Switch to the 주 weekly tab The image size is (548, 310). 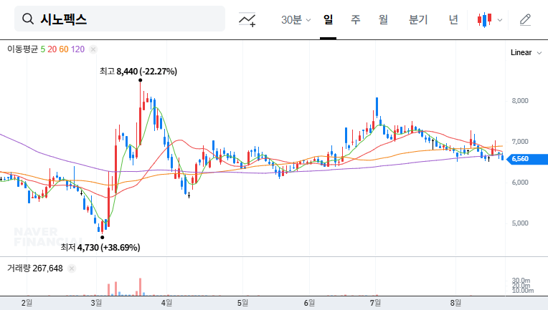[355, 19]
